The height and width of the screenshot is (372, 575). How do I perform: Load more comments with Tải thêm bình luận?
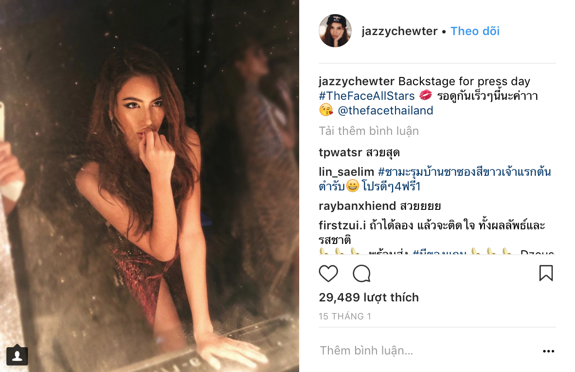[x=369, y=131]
